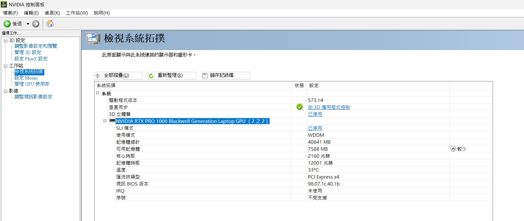The width and height of the screenshot is (524, 221).
Task: Open the 由 3D 應用程式控制 link
Action: pyautogui.click(x=329, y=107)
